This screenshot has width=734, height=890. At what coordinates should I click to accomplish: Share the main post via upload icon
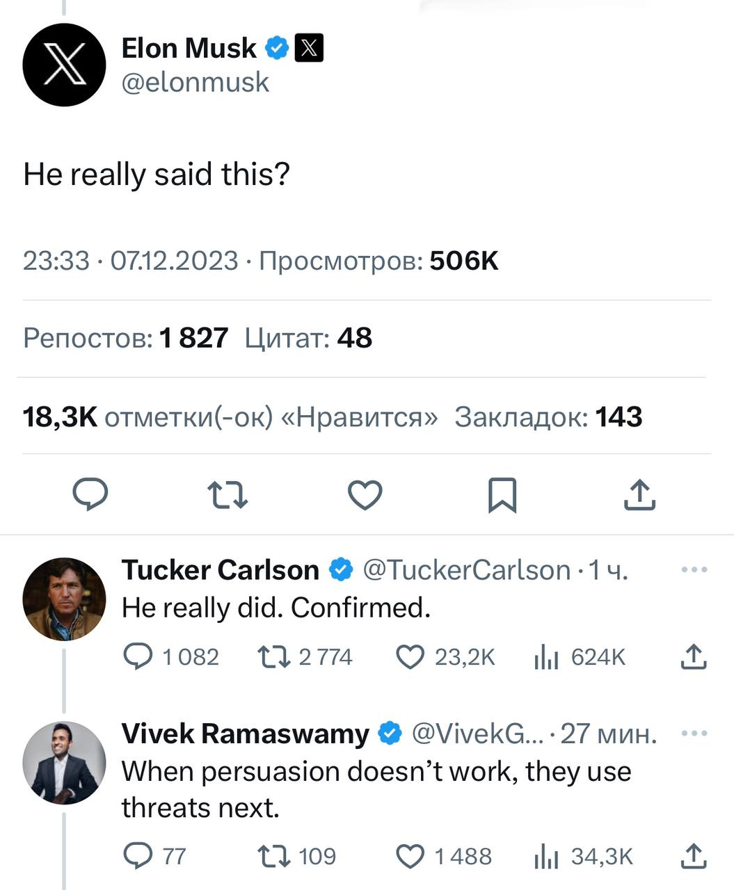(x=639, y=495)
